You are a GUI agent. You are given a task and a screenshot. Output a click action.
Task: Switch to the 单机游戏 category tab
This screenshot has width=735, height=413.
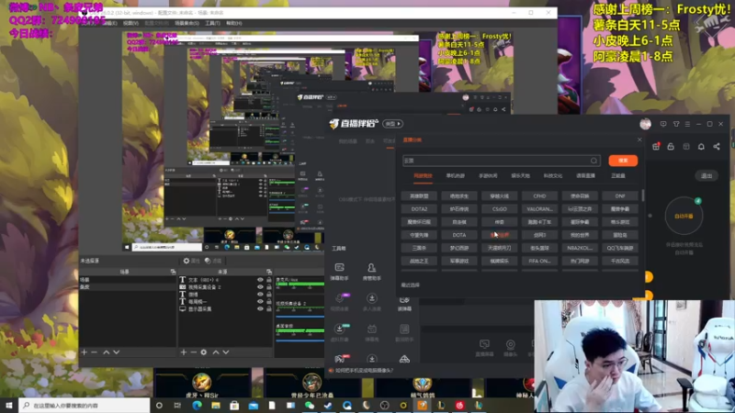point(455,175)
